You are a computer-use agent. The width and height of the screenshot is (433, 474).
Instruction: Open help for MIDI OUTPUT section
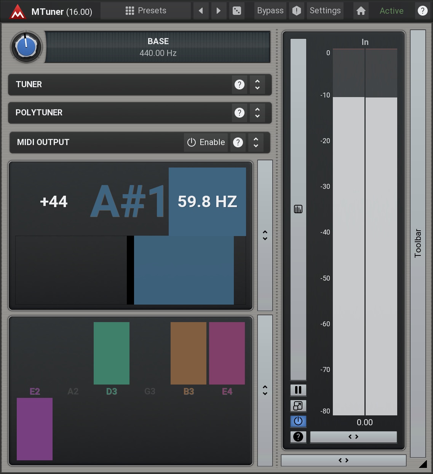point(238,142)
